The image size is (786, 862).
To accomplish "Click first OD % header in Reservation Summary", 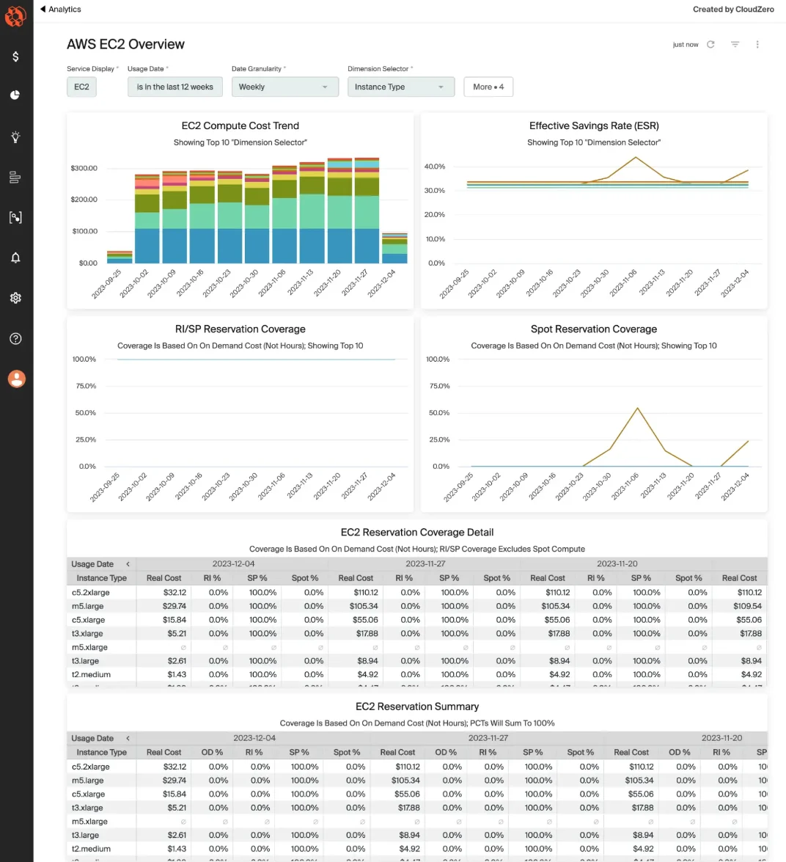I will pyautogui.click(x=212, y=753).
